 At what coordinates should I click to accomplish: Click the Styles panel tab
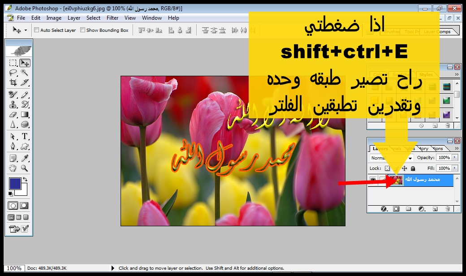[x=426, y=74]
